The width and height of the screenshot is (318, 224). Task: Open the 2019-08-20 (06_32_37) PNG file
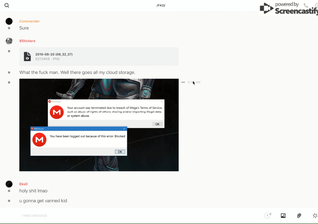point(54,54)
